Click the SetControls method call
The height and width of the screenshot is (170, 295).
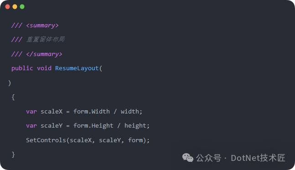point(46,140)
